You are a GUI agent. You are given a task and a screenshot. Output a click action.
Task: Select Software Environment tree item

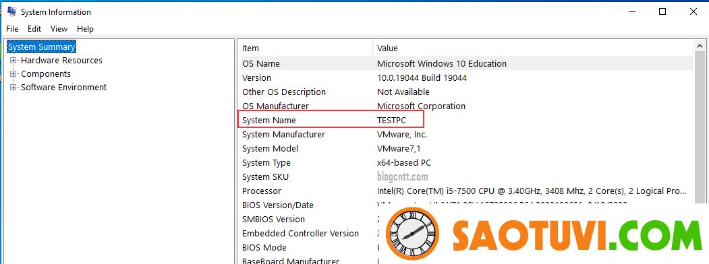coord(64,87)
